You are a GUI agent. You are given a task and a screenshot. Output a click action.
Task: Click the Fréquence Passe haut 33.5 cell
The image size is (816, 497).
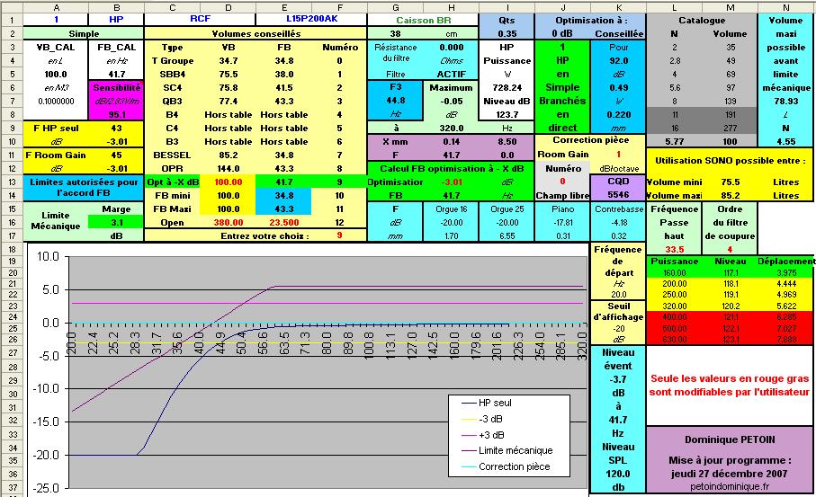(674, 249)
